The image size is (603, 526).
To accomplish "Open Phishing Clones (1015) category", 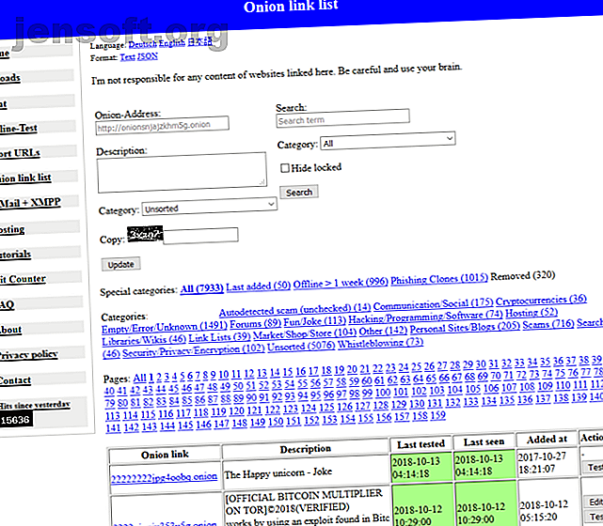I will tap(439, 278).
